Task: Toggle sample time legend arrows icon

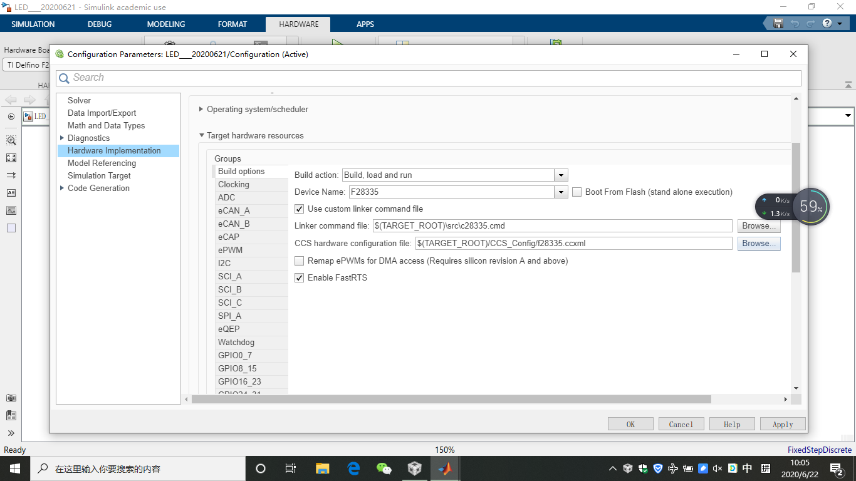Action: click(x=11, y=175)
